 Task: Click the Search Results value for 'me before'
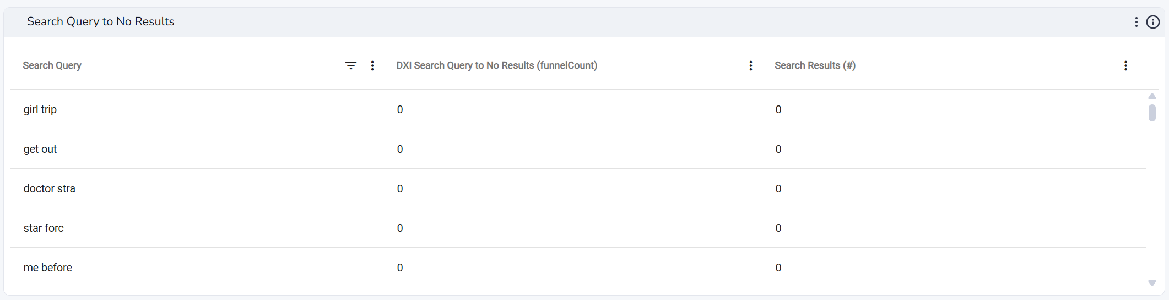click(x=778, y=268)
